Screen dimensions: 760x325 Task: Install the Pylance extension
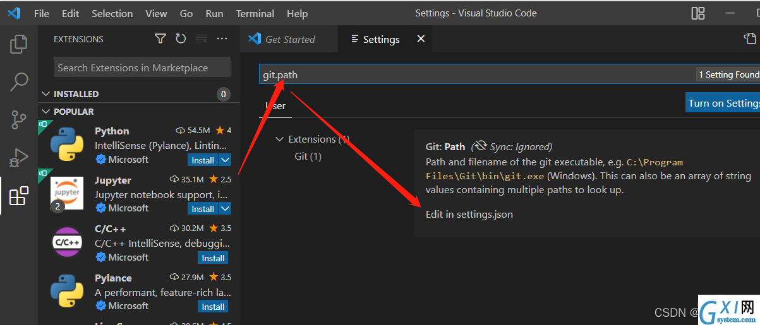coord(213,307)
